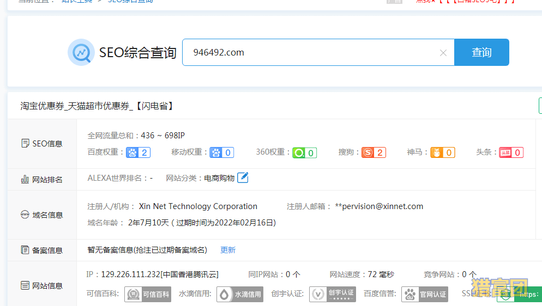
Task: Click the 百度权重 badge showing 2
Action: click(138, 152)
